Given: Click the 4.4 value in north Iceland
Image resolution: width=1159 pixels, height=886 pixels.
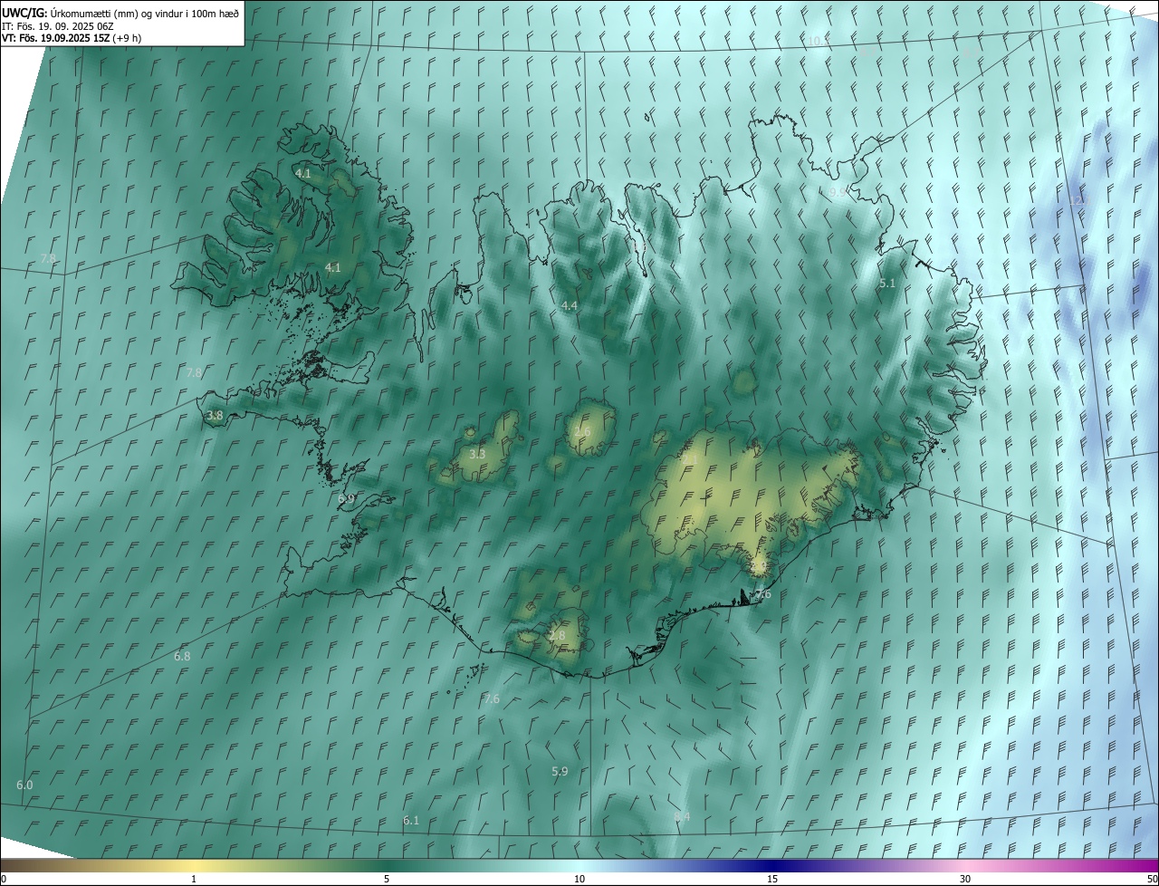Looking at the screenshot, I should (569, 306).
